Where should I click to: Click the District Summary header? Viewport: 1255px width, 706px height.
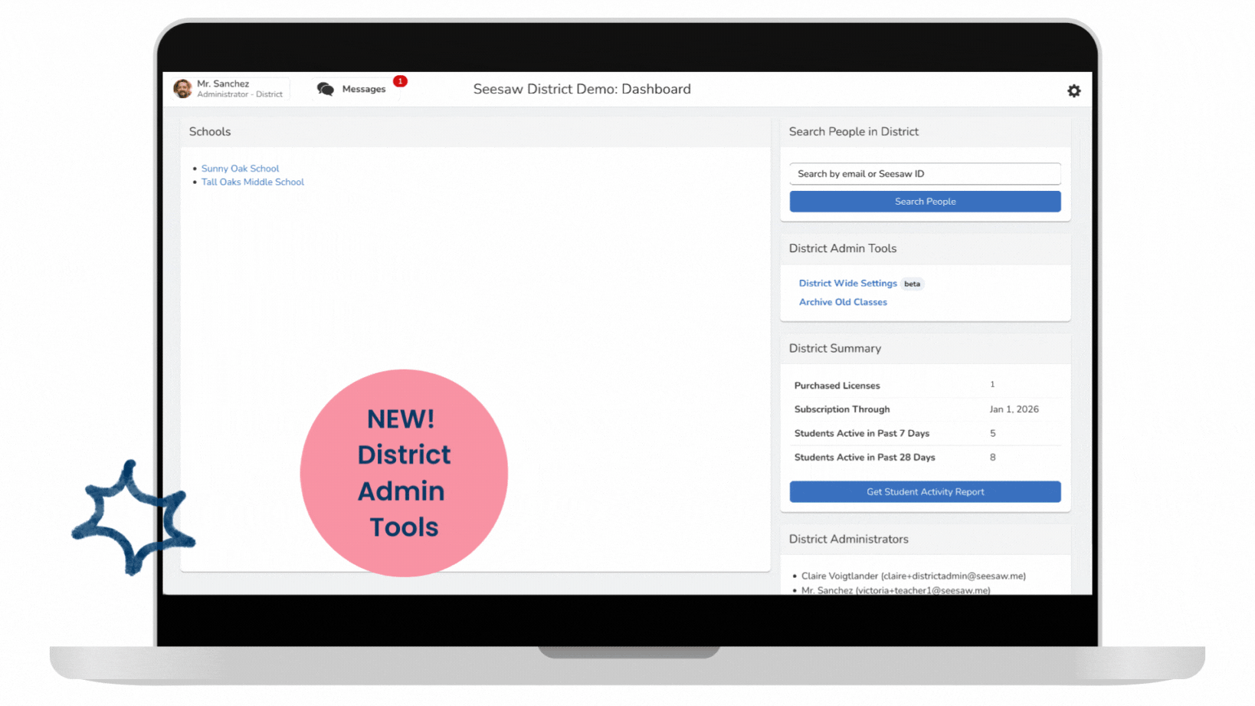[834, 348]
